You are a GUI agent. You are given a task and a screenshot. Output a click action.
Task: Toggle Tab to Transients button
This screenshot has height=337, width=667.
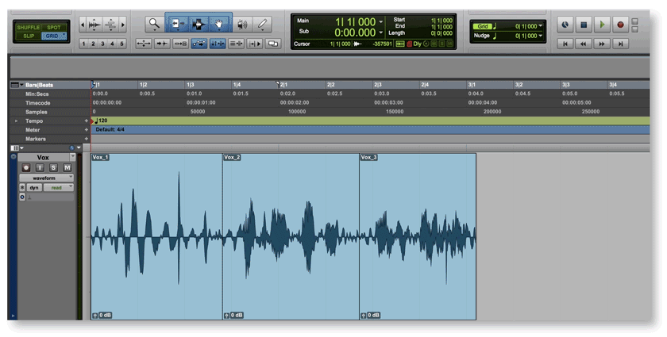[162, 44]
